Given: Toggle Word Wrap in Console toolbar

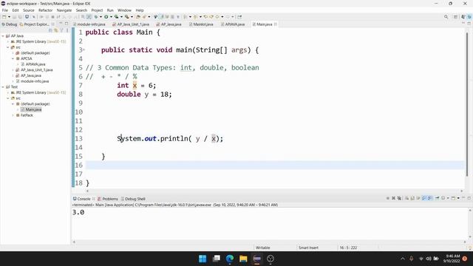Looking at the screenshot, I should tap(418, 198).
